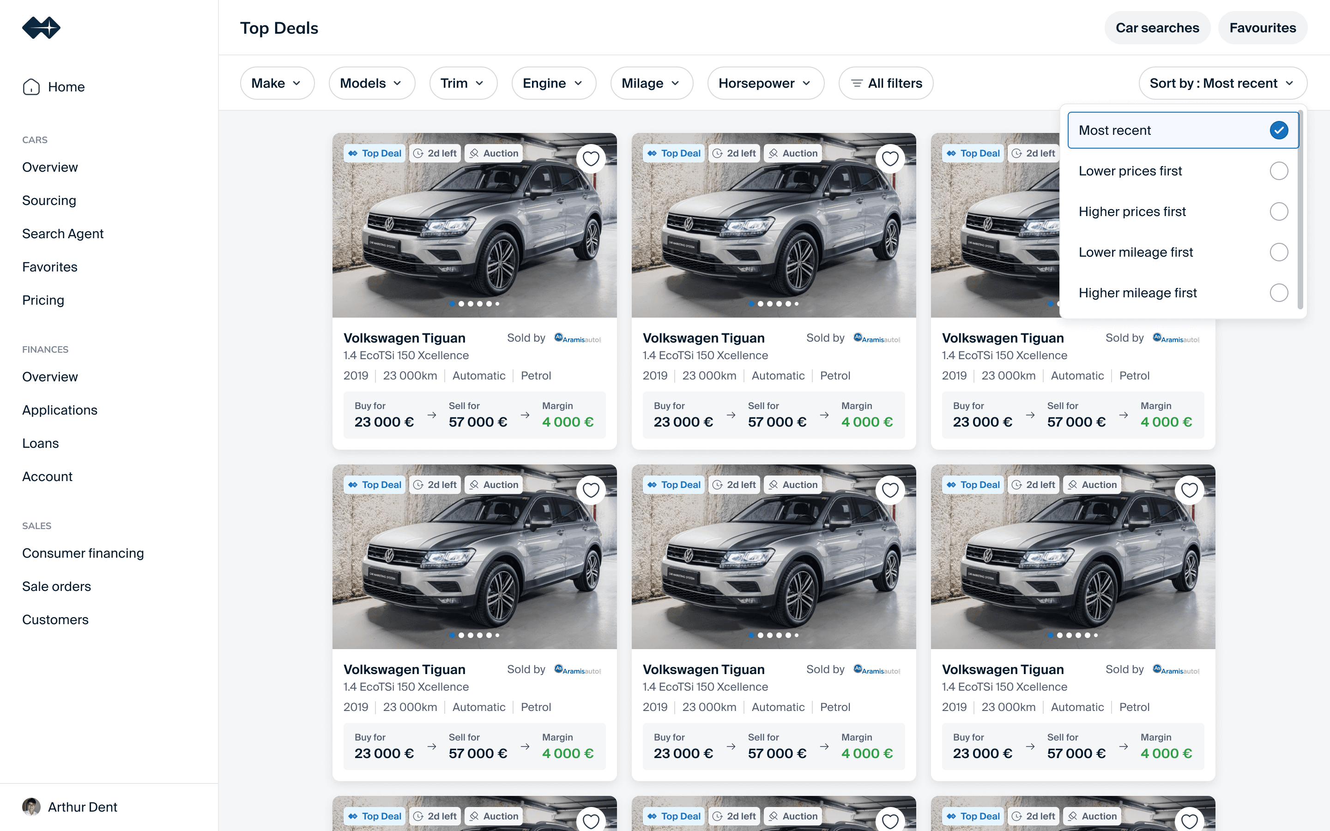Click the Top Deals page heading
This screenshot has width=1330, height=831.
279,28
